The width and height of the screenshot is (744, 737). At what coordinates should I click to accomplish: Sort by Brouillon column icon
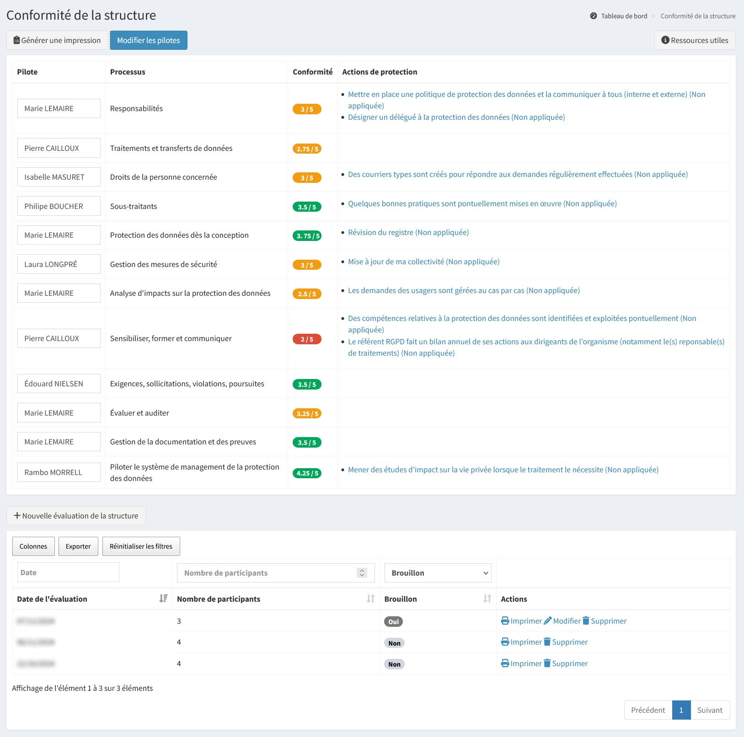point(487,598)
